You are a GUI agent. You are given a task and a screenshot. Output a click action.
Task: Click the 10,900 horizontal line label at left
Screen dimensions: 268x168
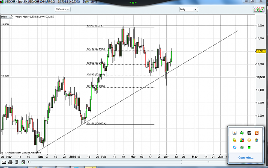5,24
